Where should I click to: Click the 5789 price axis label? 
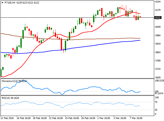pyautogui.click(x=158, y=60)
